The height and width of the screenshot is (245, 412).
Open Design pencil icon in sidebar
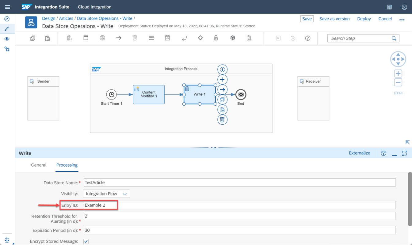pyautogui.click(x=7, y=29)
